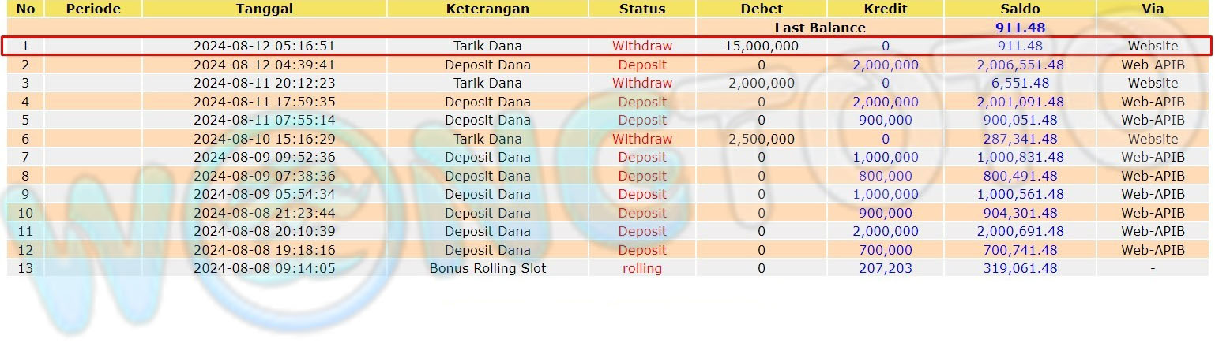Click the Keterangan column header
This screenshot has width=1215, height=343.
click(487, 9)
